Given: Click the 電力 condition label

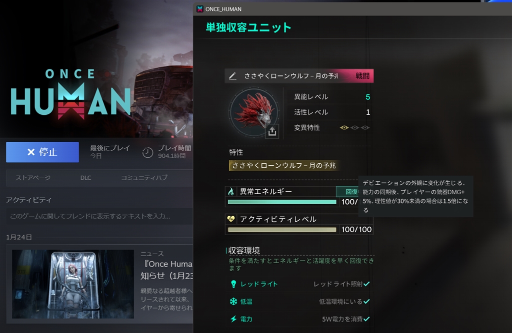Looking at the screenshot, I should 246,319.
